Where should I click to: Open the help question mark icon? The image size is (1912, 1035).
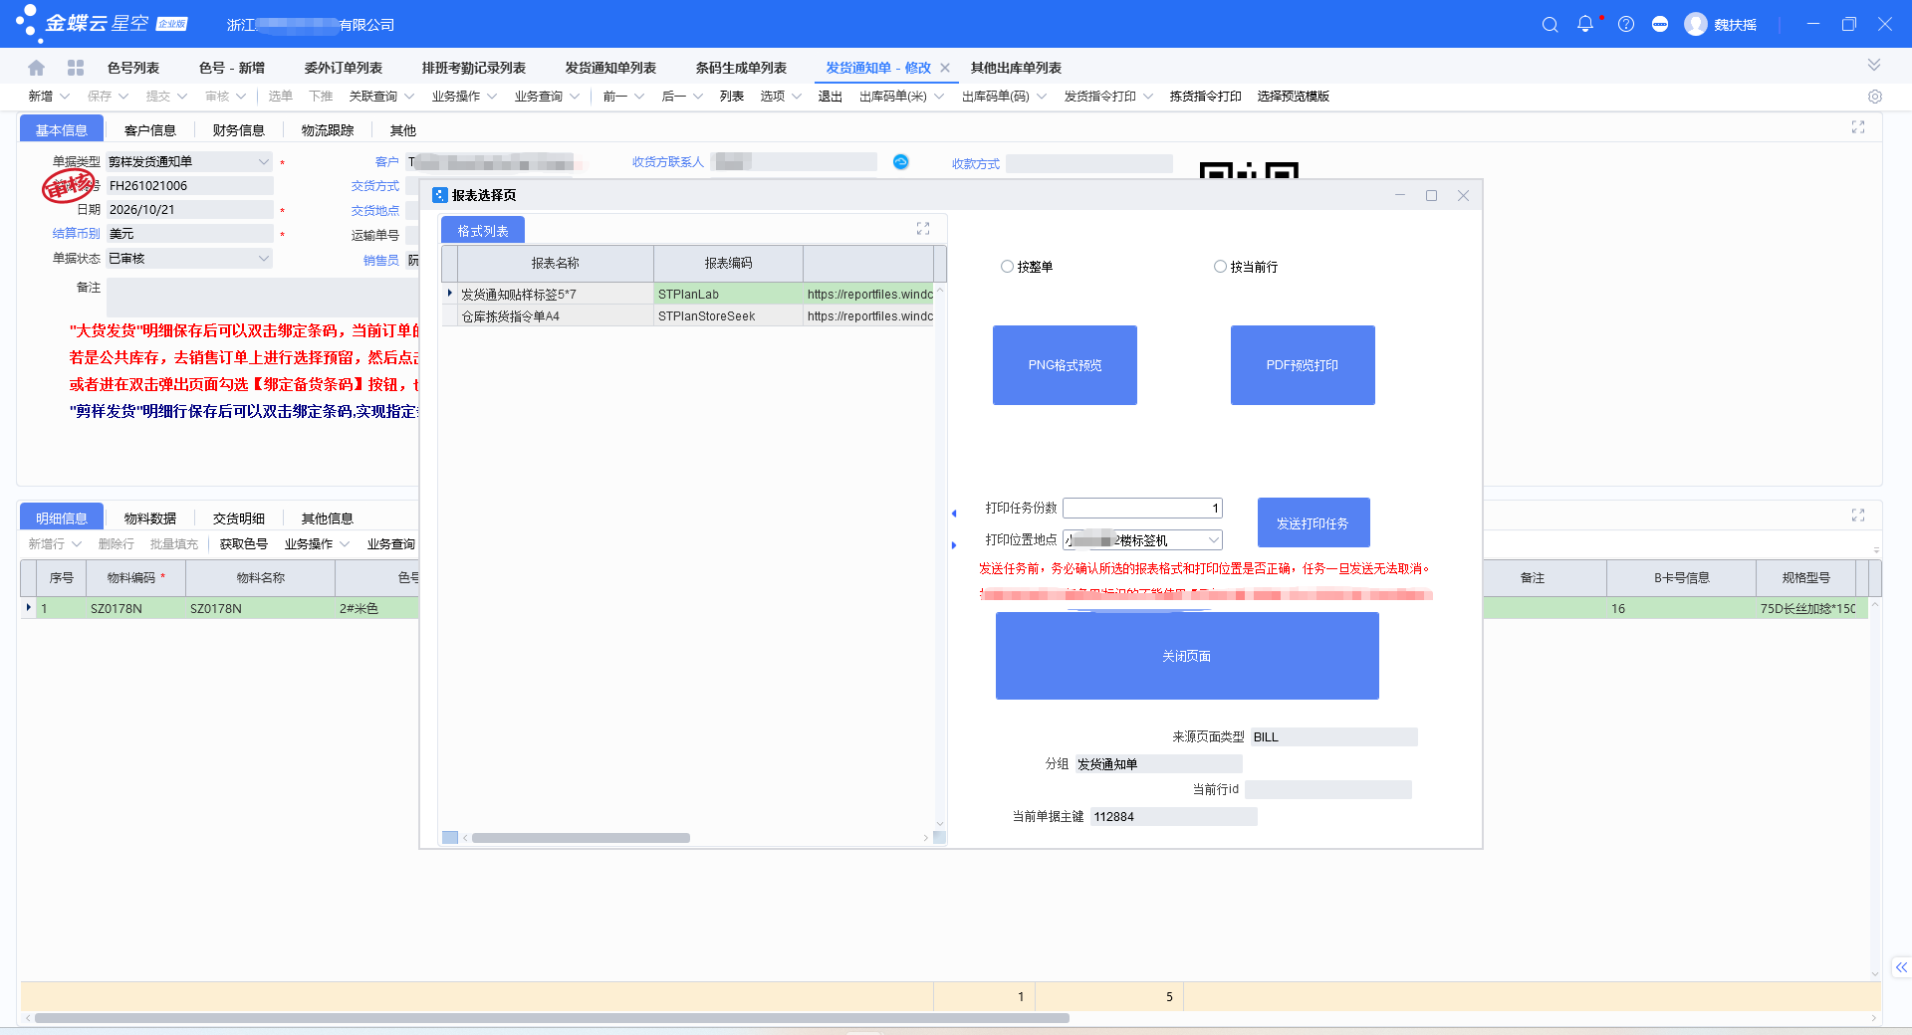pos(1626,25)
